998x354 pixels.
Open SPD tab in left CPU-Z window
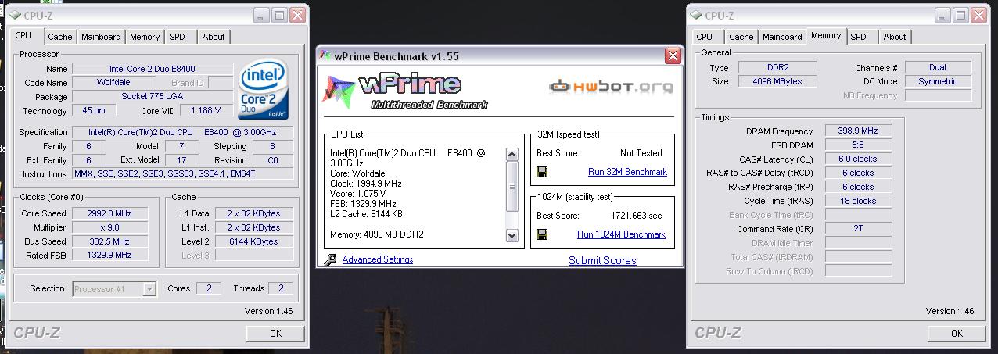coord(178,37)
